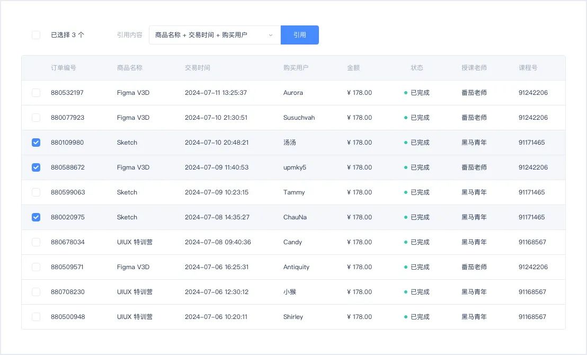Click the 订单编号 column header
Screen dimensions: 587x355
[64, 68]
